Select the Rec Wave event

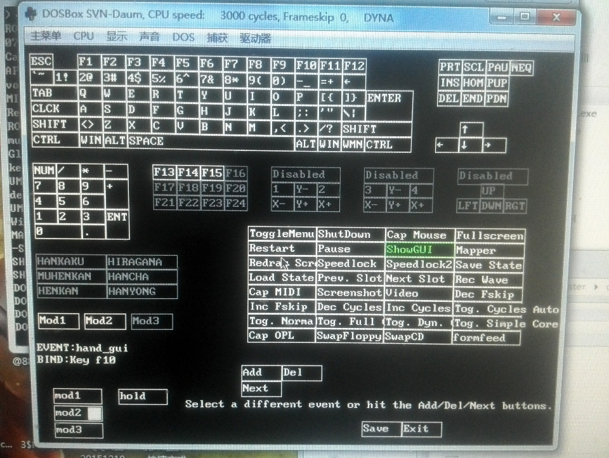tap(488, 280)
